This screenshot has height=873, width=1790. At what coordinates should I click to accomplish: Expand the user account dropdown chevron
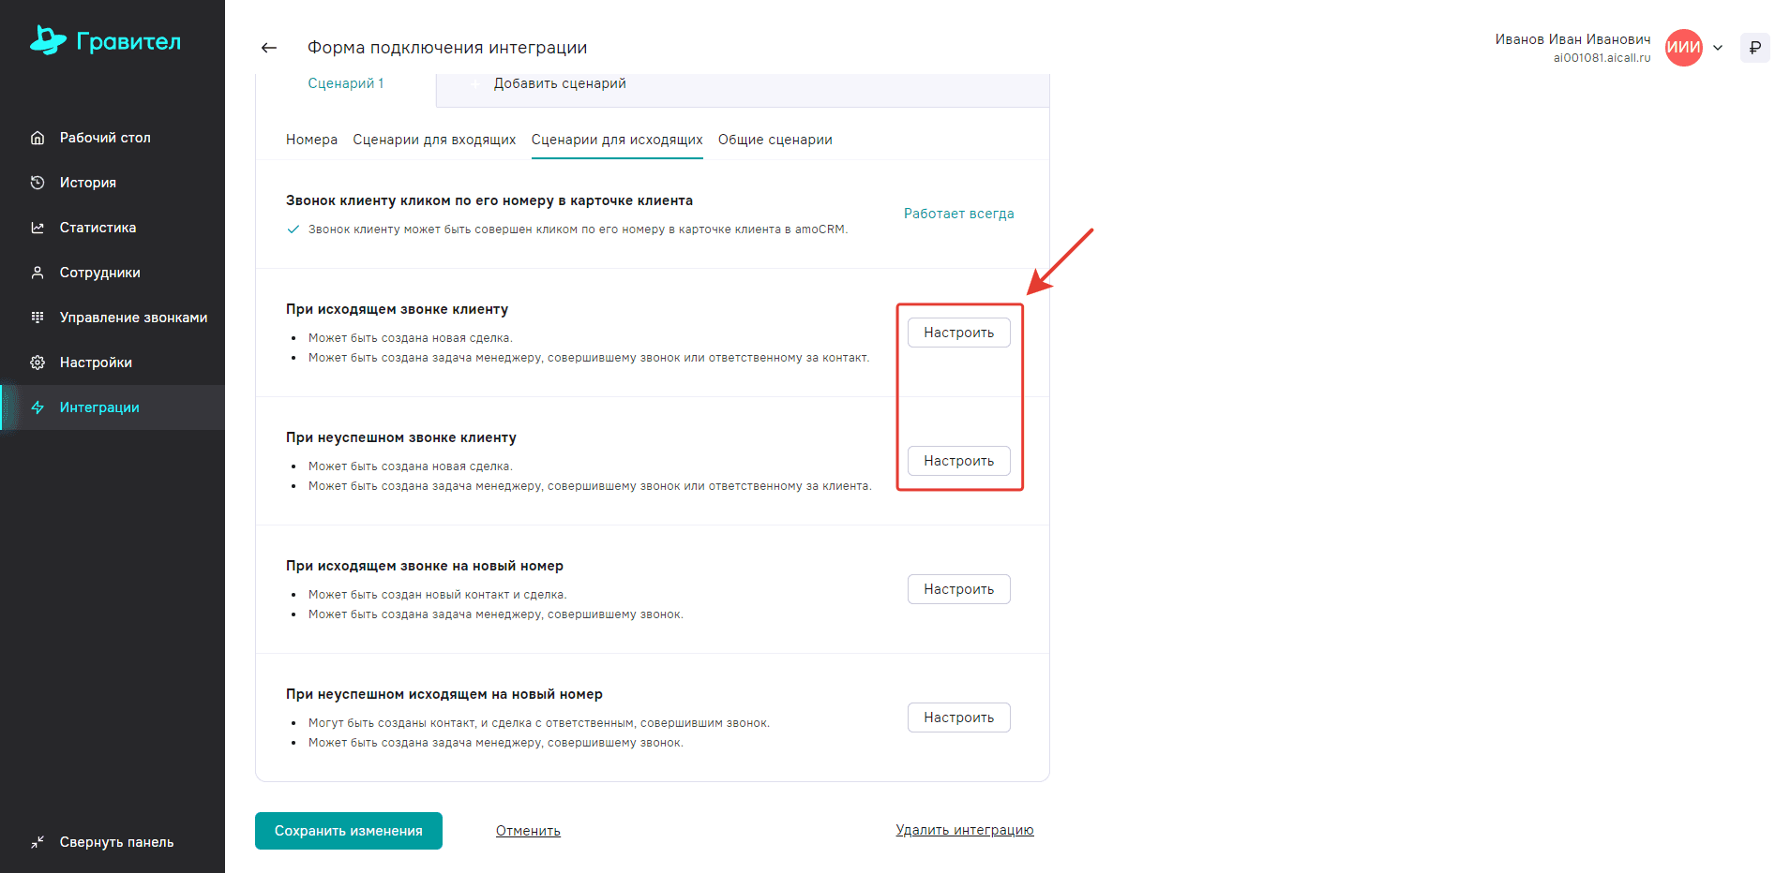click(x=1718, y=48)
